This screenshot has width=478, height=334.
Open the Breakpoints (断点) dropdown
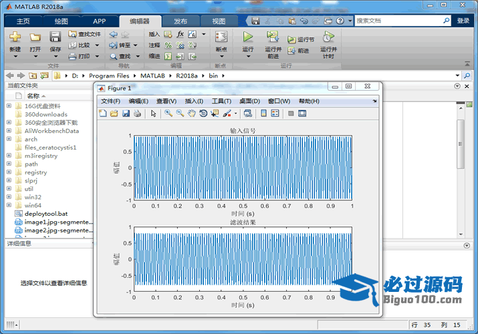[x=221, y=56]
